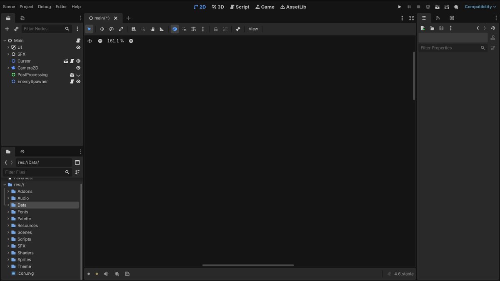The width and height of the screenshot is (500, 281).
Task: Hide the Cursor node via eye icon
Action: pyautogui.click(x=78, y=61)
